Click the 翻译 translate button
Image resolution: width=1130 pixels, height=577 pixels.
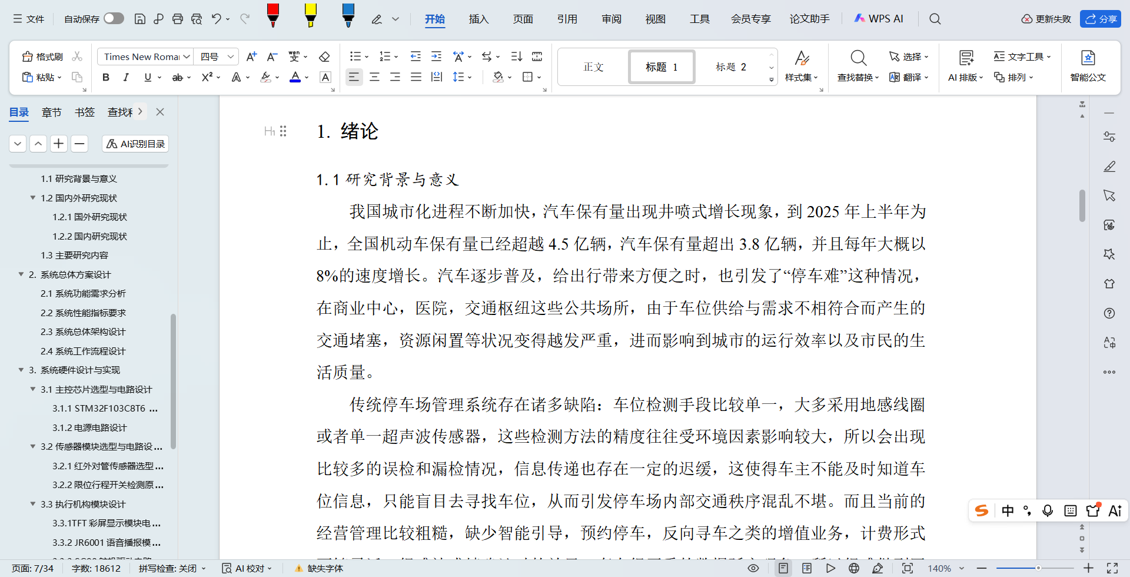(x=909, y=77)
